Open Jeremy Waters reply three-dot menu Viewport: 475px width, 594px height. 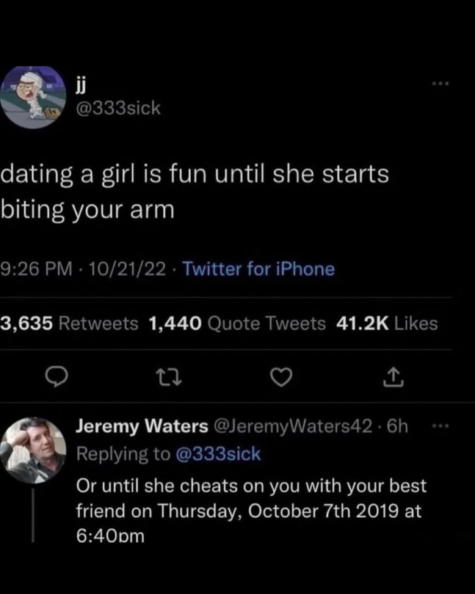coord(441,426)
